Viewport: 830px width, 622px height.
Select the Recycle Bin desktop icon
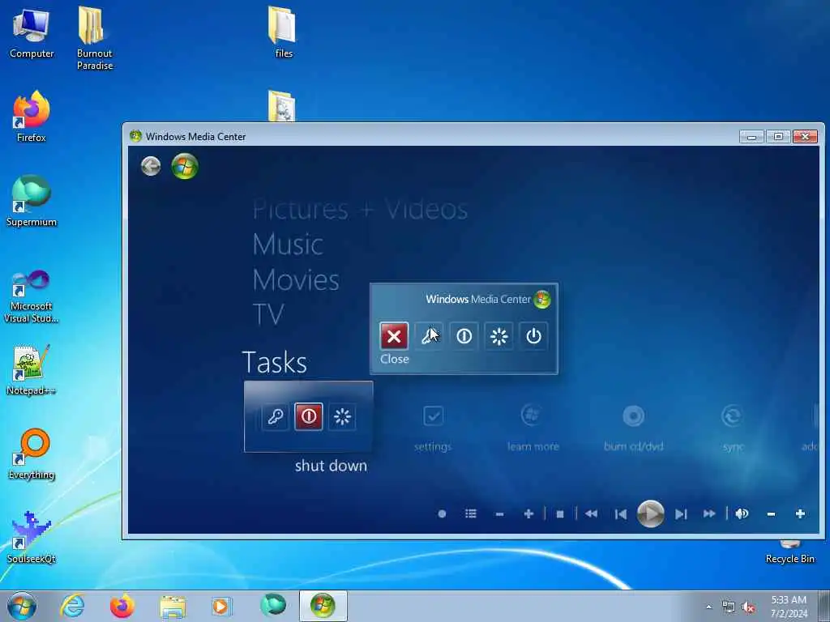pyautogui.click(x=789, y=552)
